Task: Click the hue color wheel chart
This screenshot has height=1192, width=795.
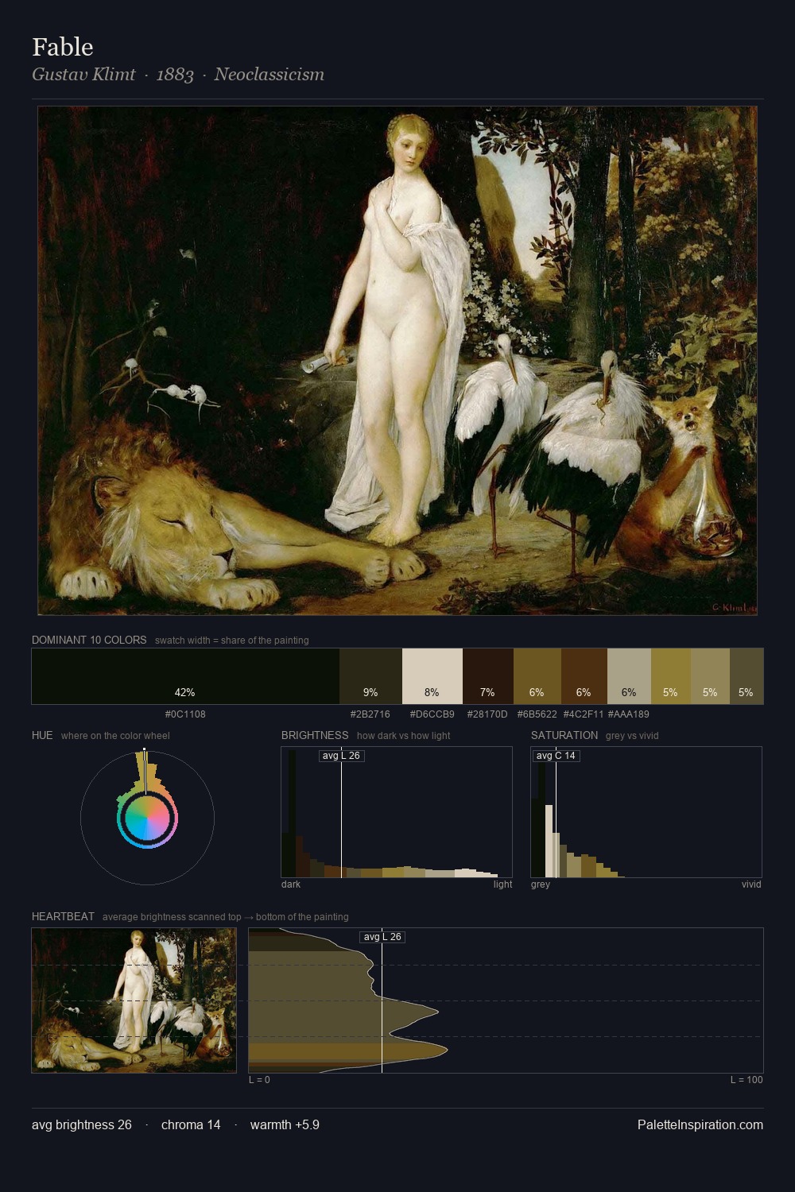Action: (x=147, y=817)
